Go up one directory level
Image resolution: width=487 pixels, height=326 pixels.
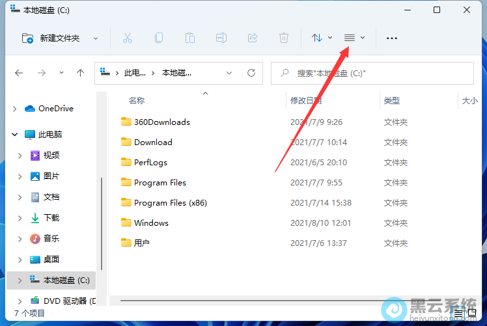click(x=80, y=74)
